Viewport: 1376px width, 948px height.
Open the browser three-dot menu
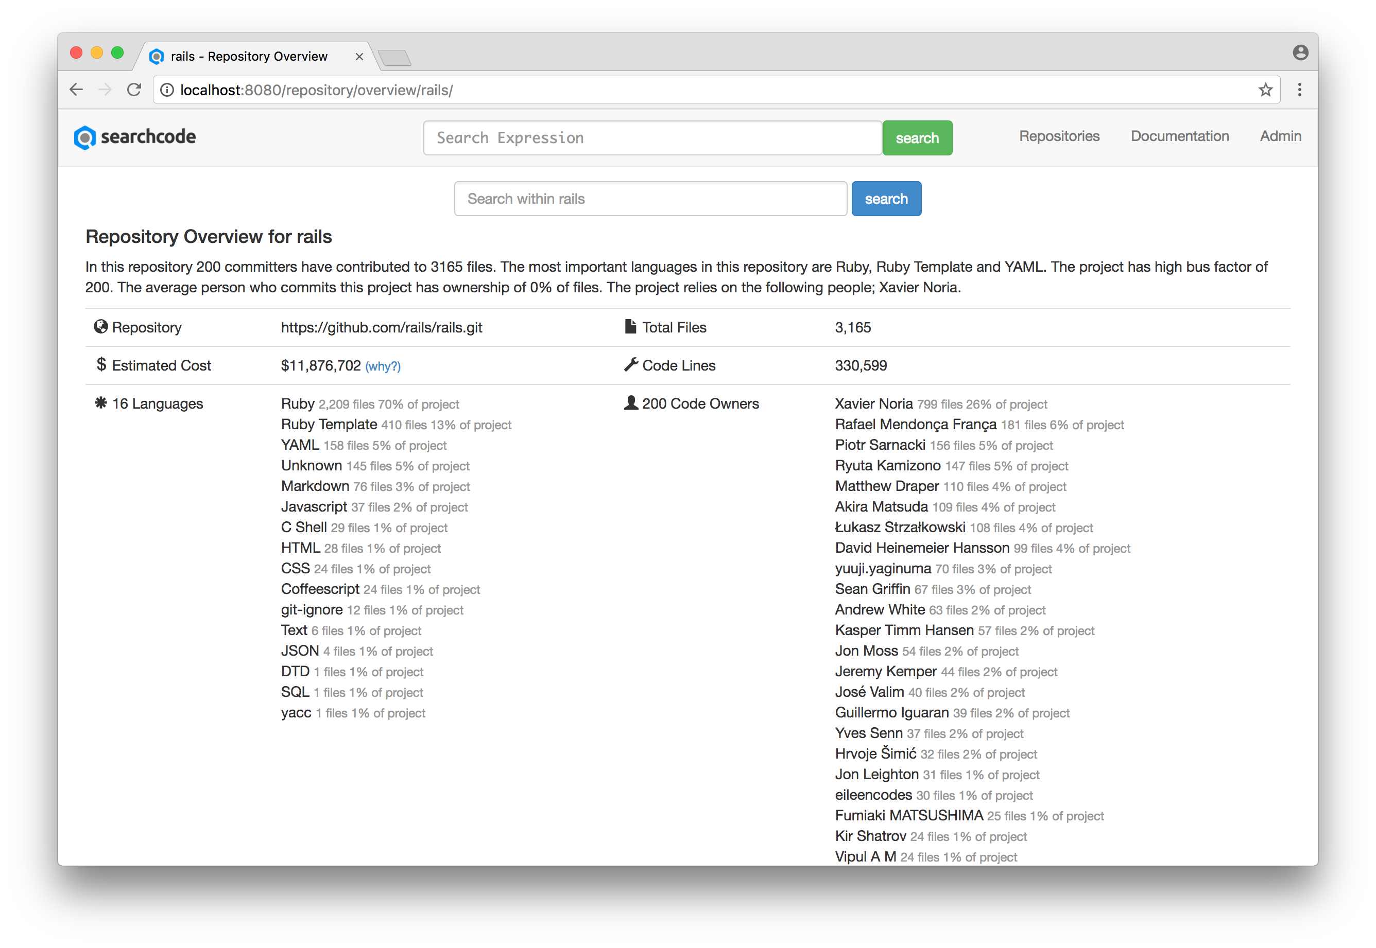(1299, 89)
